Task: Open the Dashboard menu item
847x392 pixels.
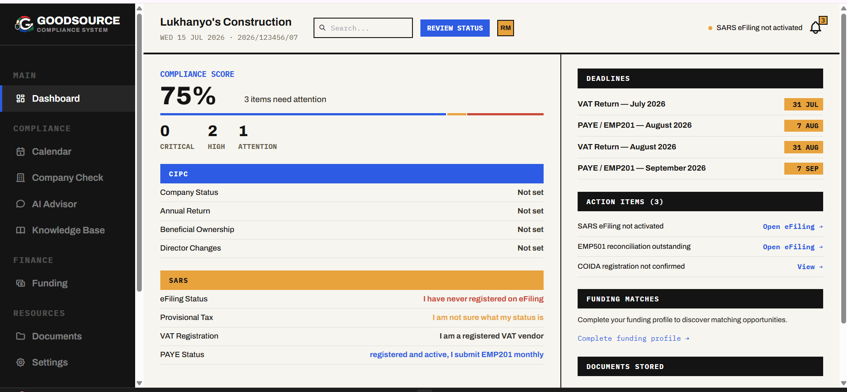Action: click(x=68, y=99)
